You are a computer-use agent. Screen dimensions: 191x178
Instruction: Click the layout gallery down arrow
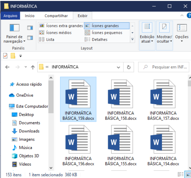pos(132,33)
